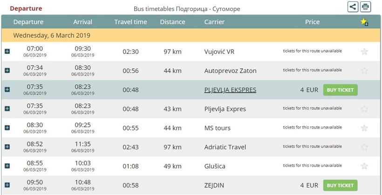
Task: Click the share icon
Action: coord(353,6)
